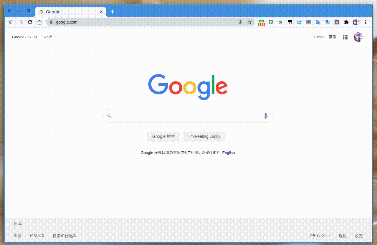377x245 pixels.
Task: Open the Tampermonkey extension icon
Action: (290, 22)
